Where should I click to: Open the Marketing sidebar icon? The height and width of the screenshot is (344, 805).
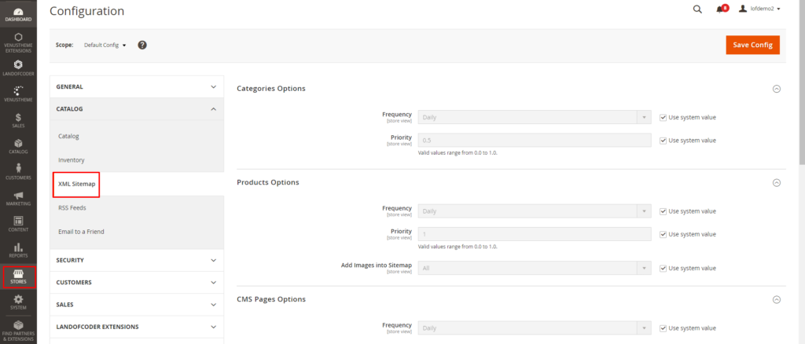pyautogui.click(x=18, y=198)
